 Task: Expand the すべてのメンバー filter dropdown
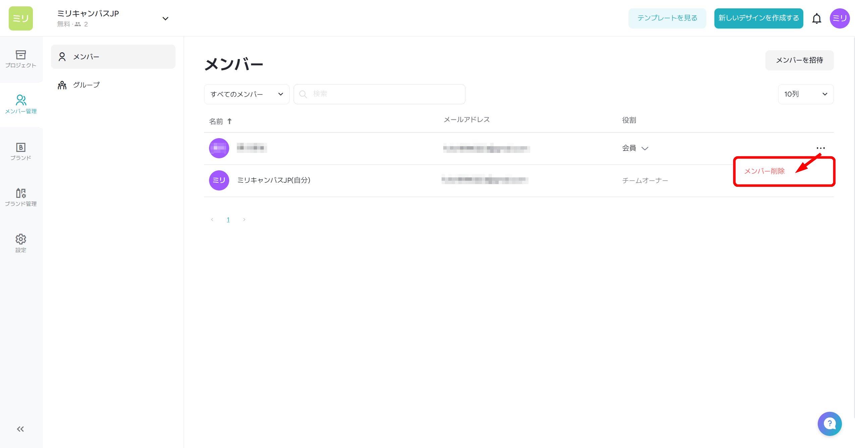click(x=247, y=94)
